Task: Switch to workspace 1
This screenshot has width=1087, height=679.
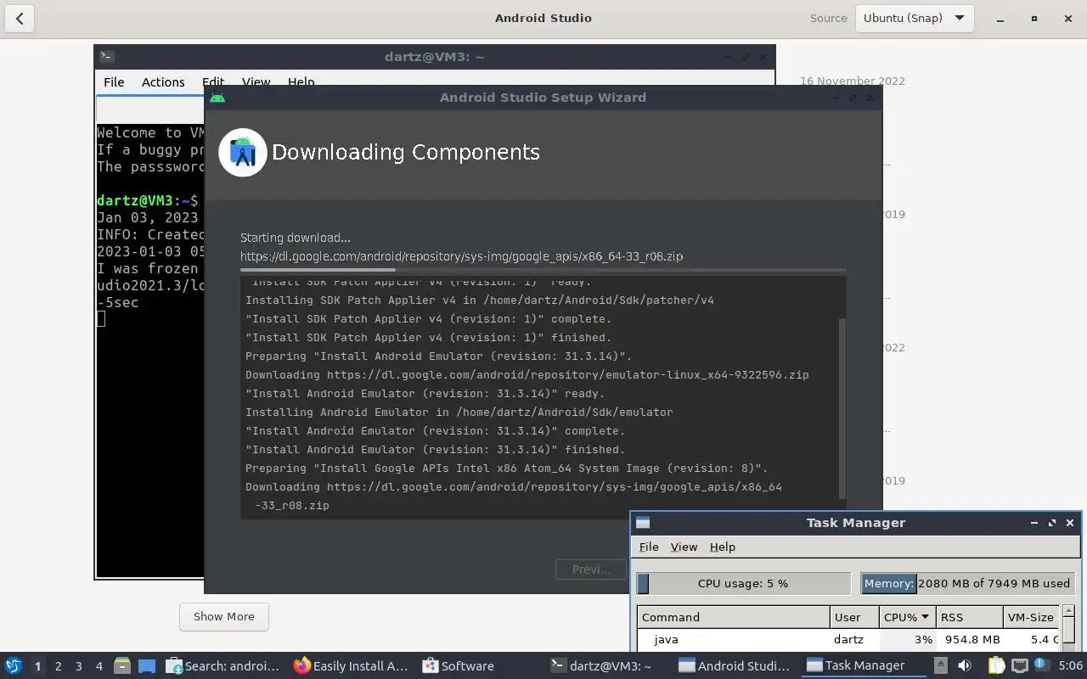Action: coord(37,666)
